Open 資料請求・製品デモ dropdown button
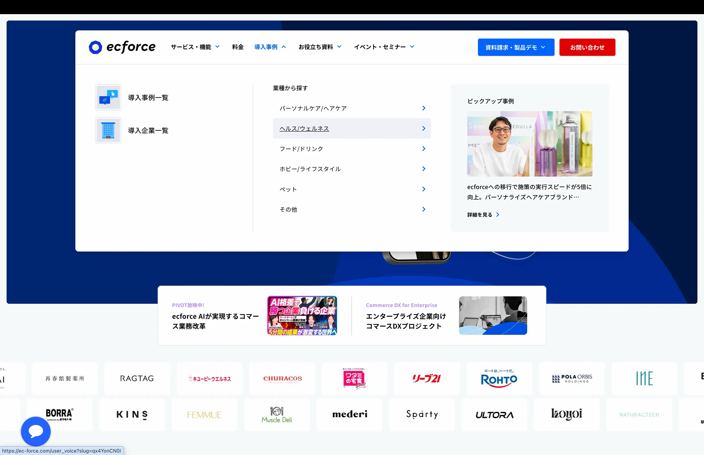 (x=516, y=47)
